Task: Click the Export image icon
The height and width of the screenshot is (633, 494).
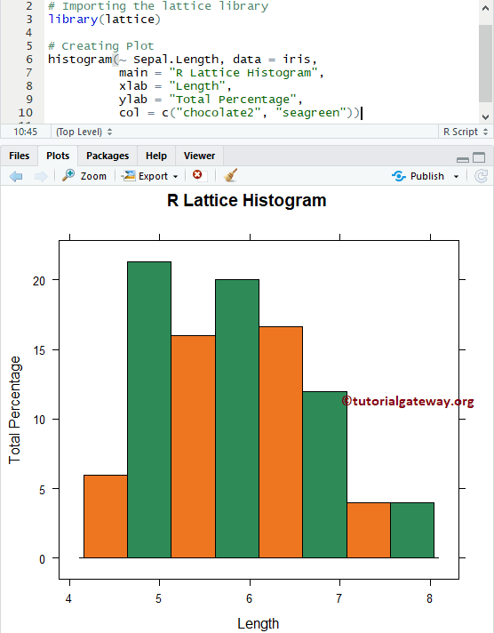Action: pos(128,176)
